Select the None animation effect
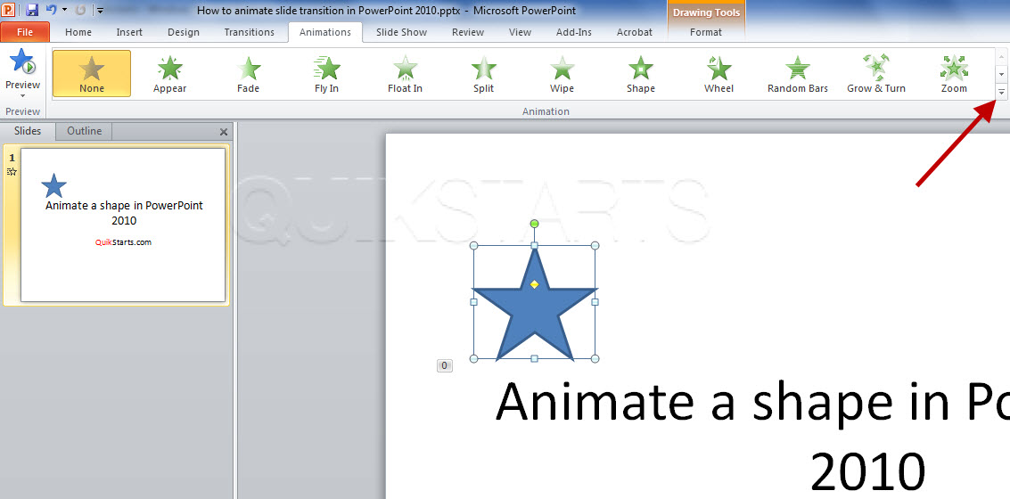The width and height of the screenshot is (1010, 499). (92, 73)
